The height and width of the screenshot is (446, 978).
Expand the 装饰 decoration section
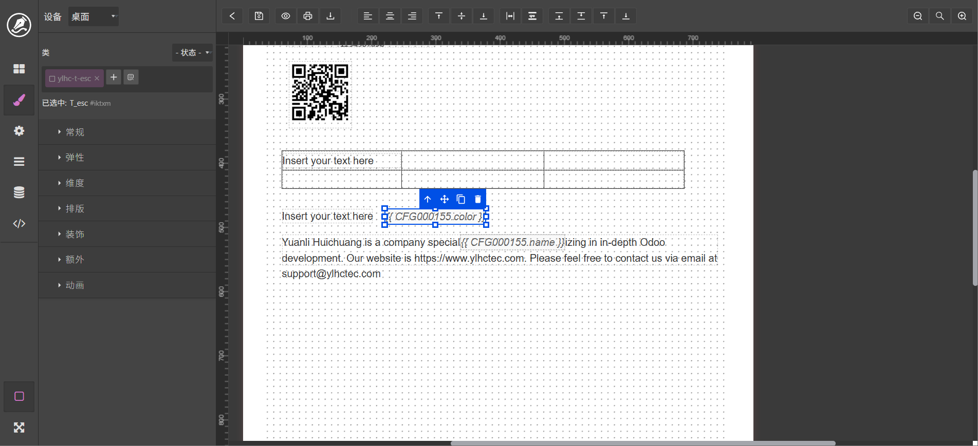pyautogui.click(x=75, y=234)
